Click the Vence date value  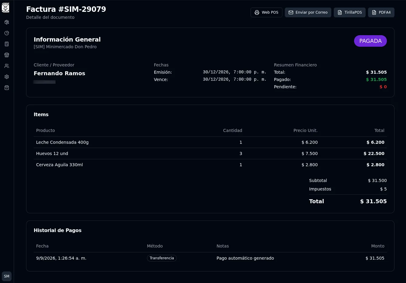click(x=235, y=79)
